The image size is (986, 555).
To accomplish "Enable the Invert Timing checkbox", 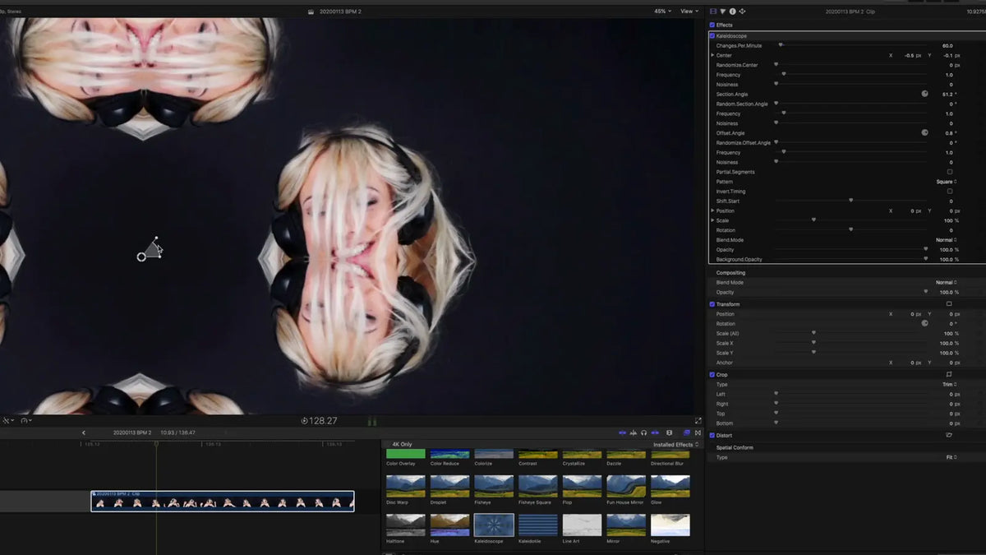I will click(950, 191).
